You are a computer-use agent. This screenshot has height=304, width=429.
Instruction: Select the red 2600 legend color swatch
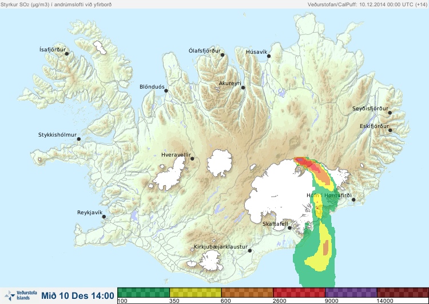point(299,293)
